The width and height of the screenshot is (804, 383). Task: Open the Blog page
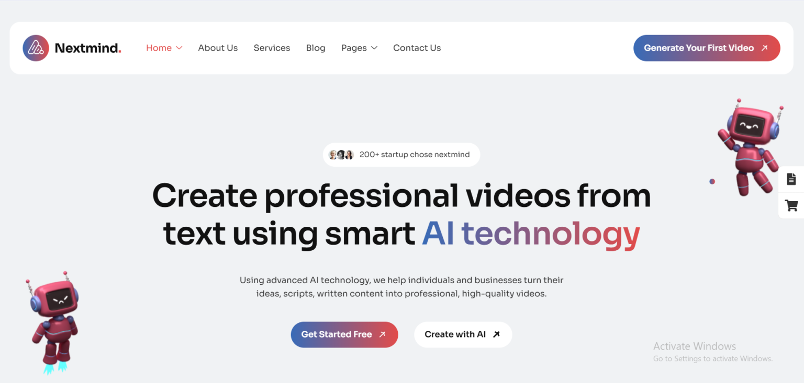point(316,48)
